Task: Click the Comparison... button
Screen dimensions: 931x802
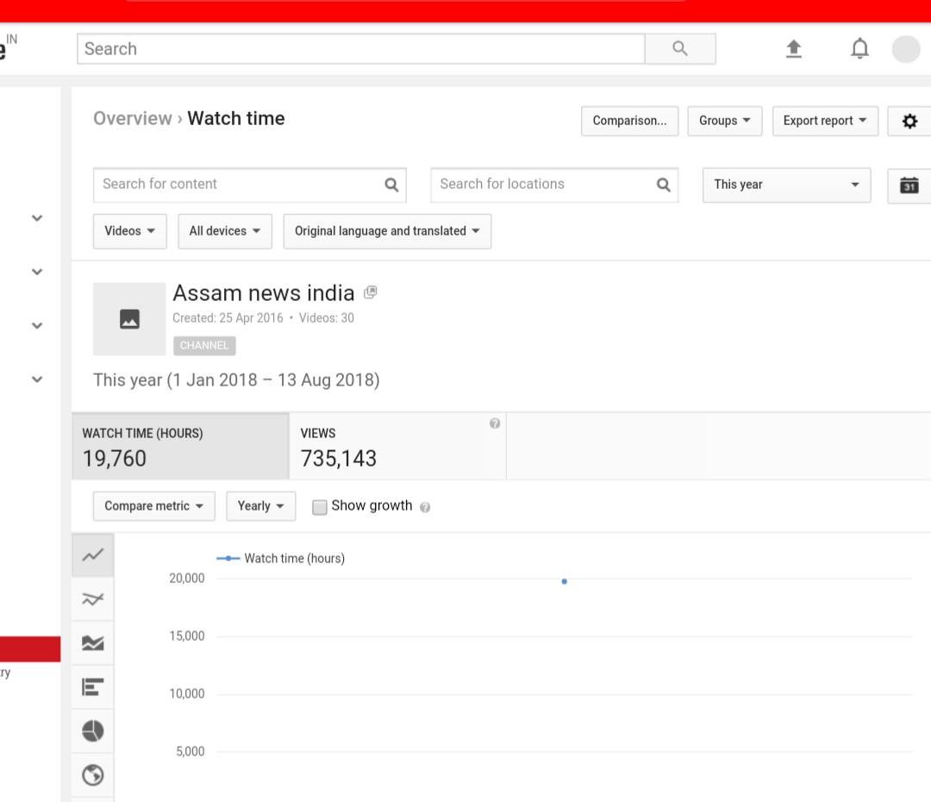Action: (629, 122)
